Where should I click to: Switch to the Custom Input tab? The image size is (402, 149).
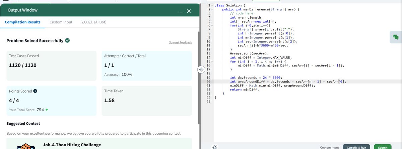pos(61,22)
